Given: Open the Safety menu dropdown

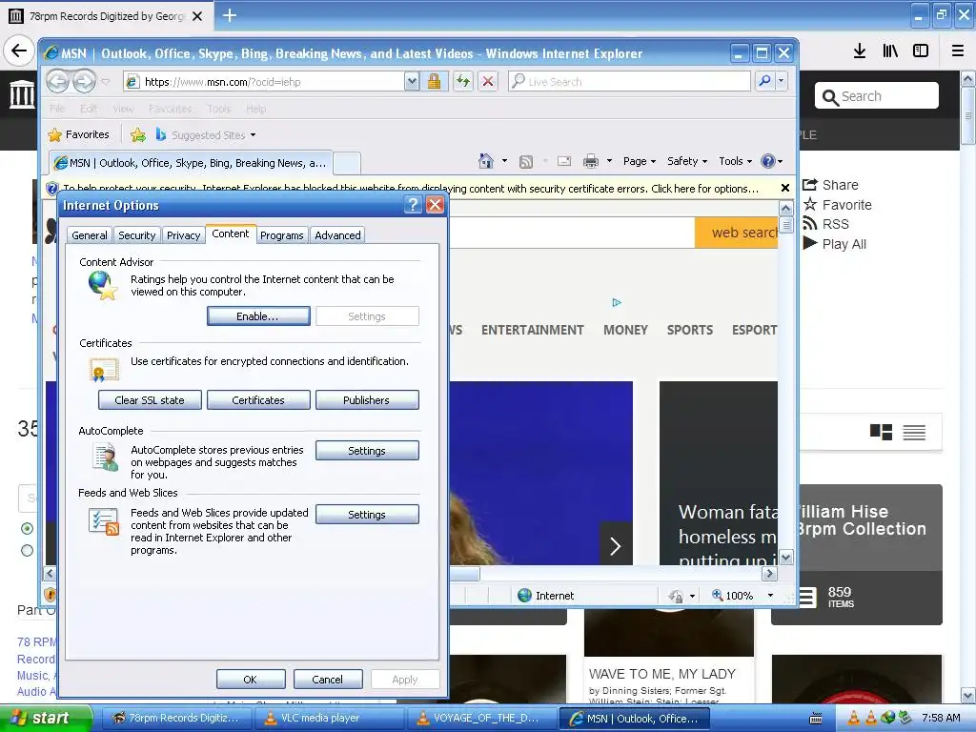Looking at the screenshot, I should (687, 161).
